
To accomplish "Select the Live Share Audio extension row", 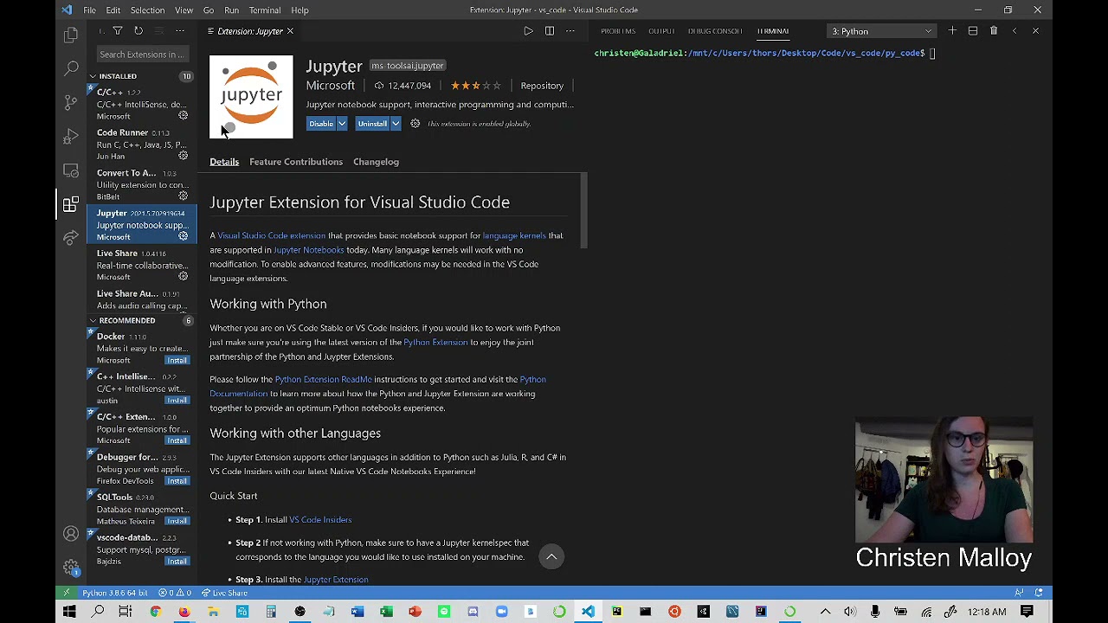I will tap(142, 299).
